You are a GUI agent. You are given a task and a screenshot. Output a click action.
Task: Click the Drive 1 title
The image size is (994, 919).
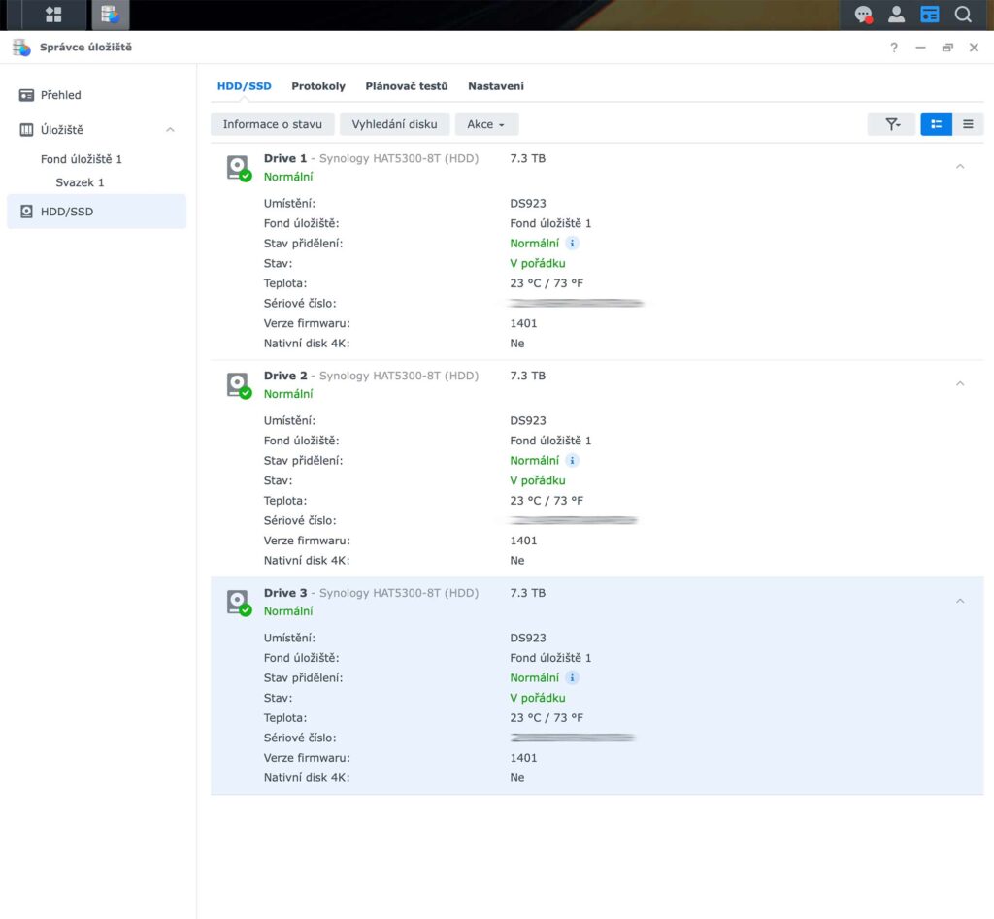click(285, 158)
